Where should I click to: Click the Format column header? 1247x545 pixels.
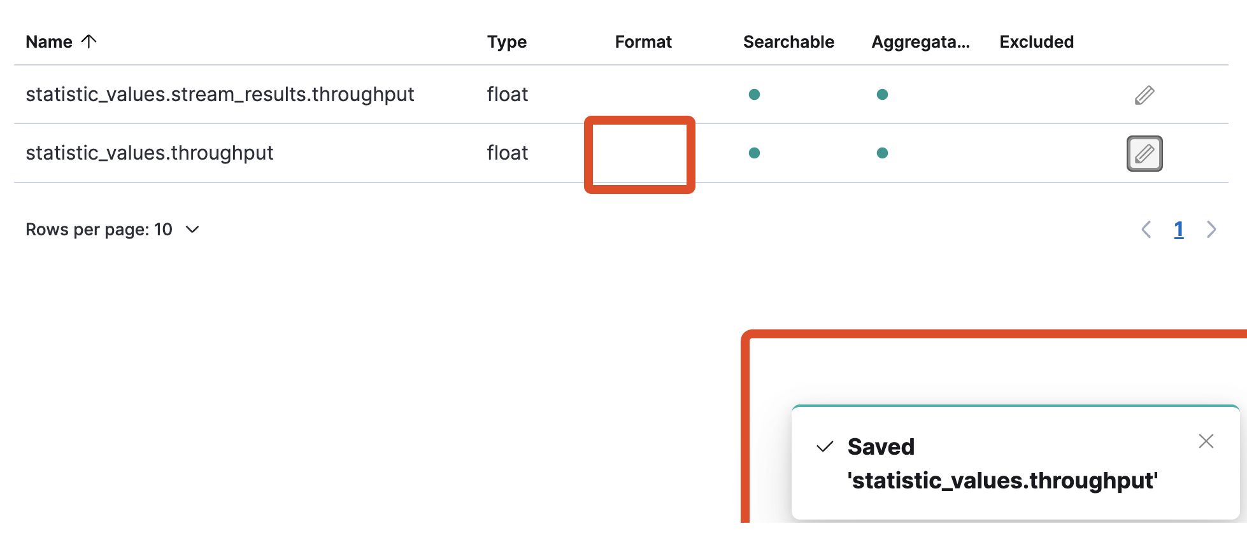coord(643,42)
